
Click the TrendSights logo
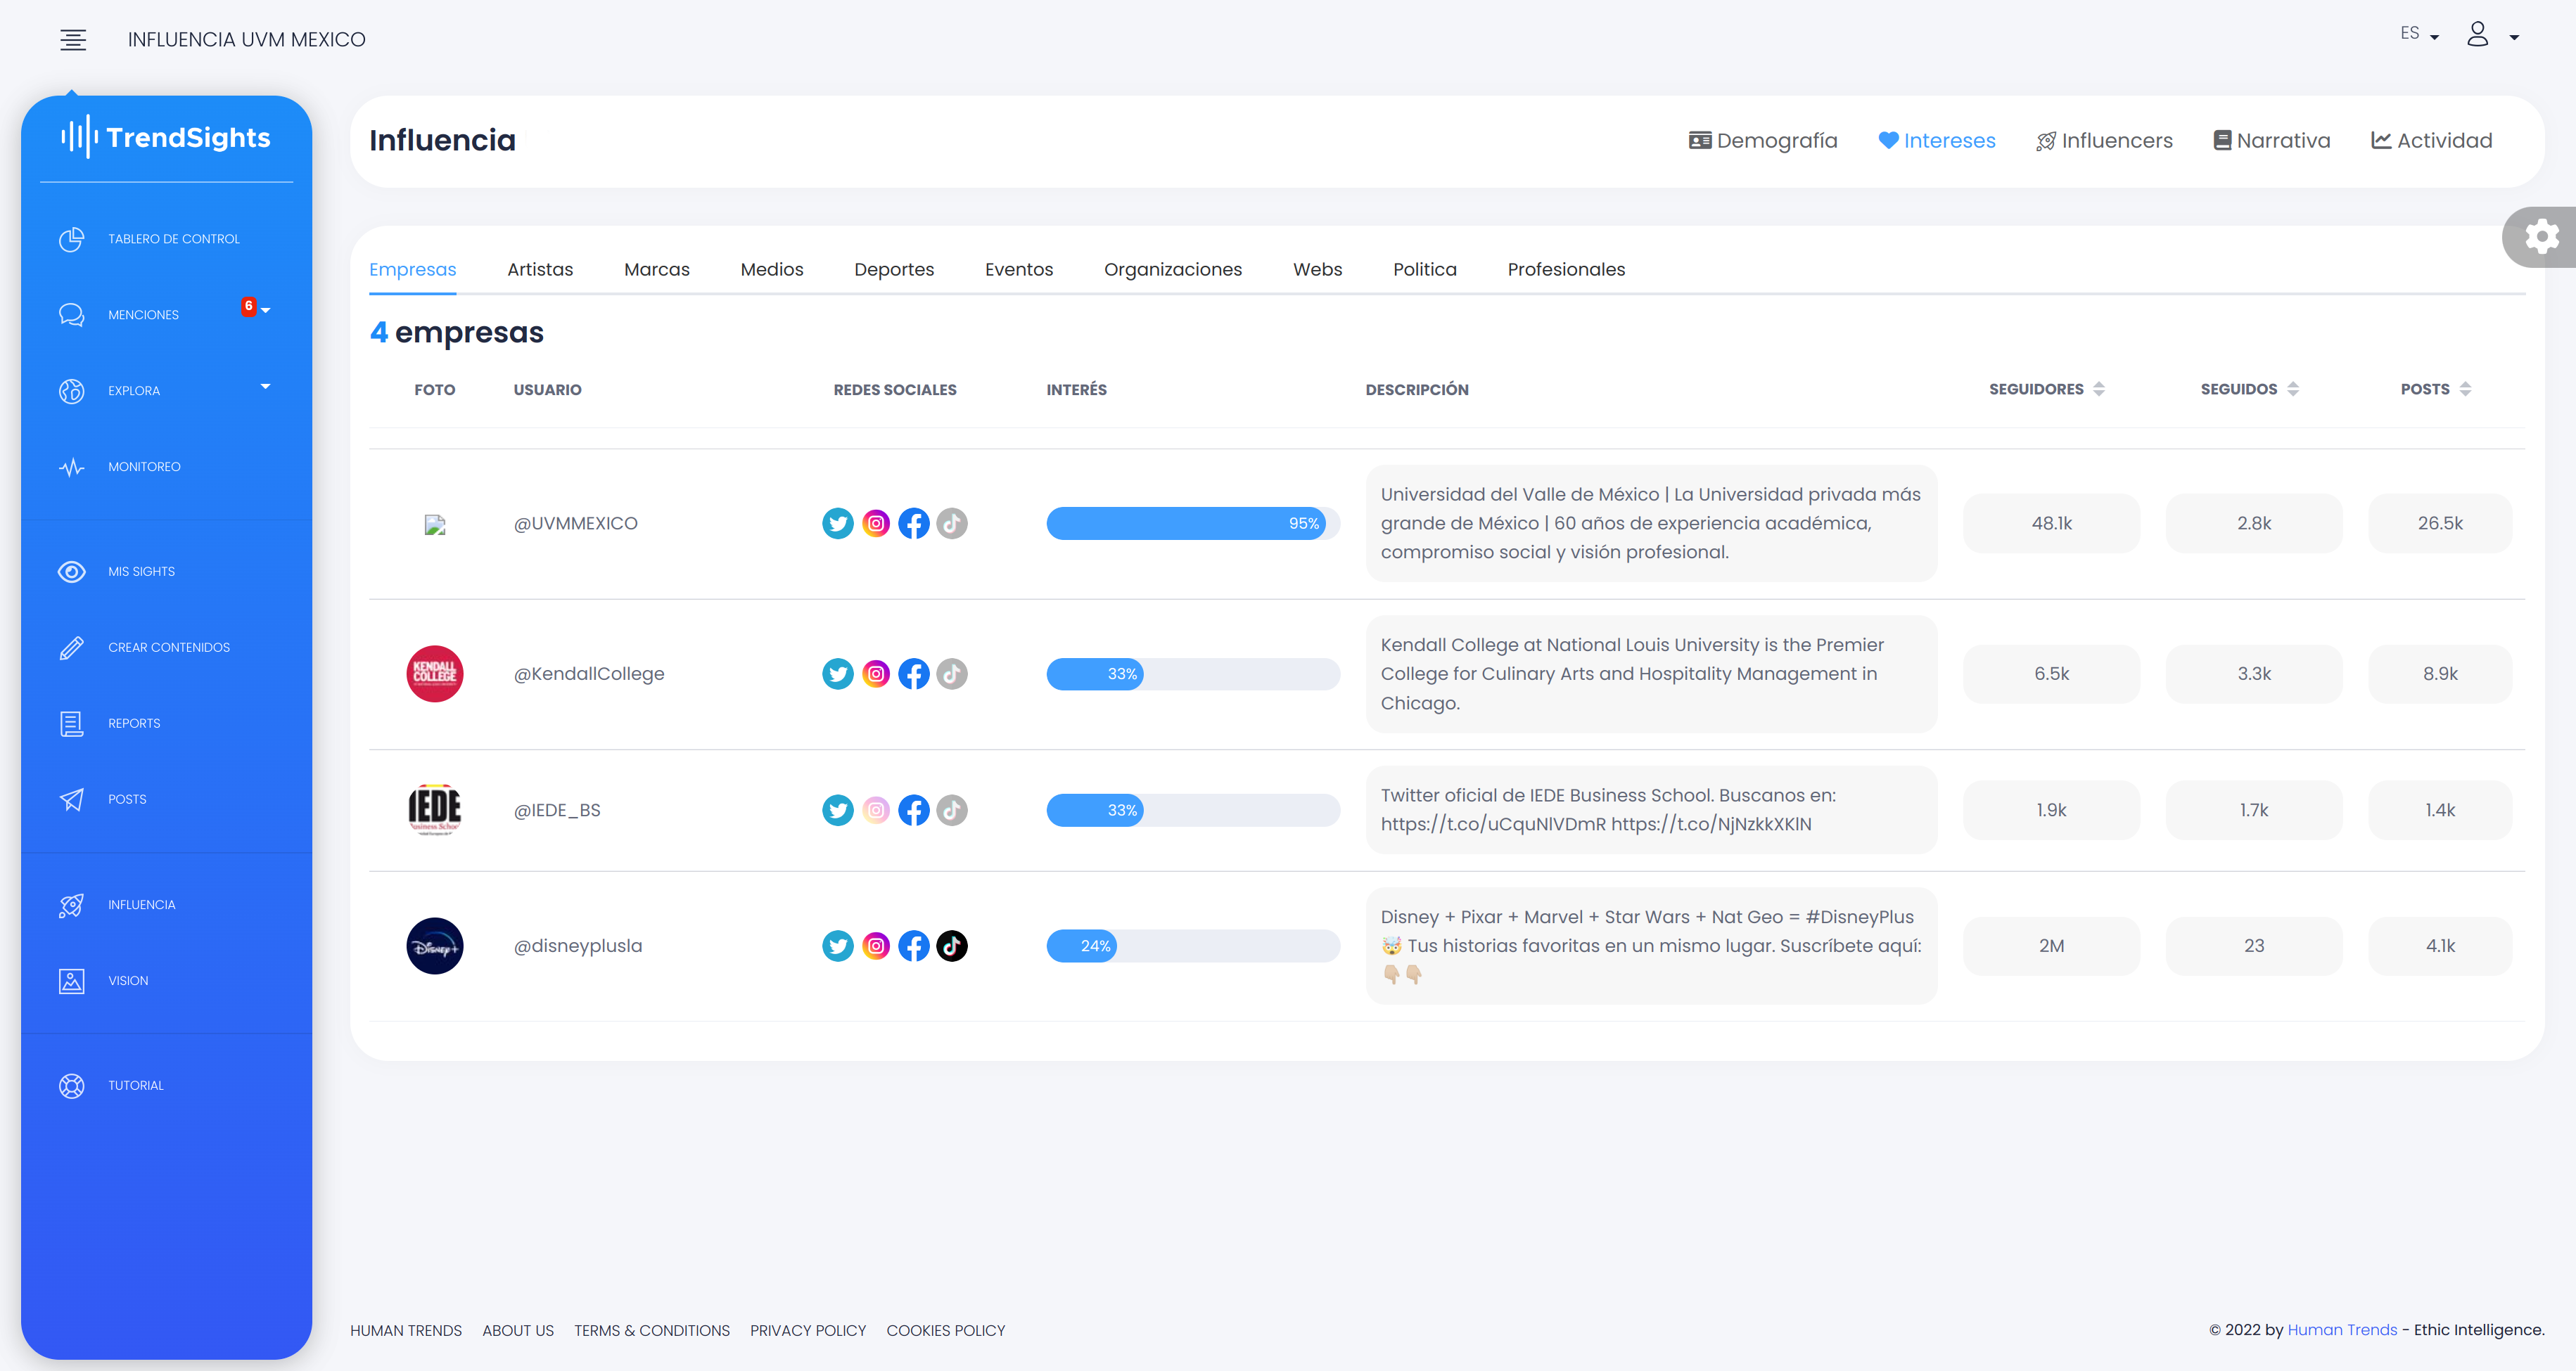coord(166,137)
